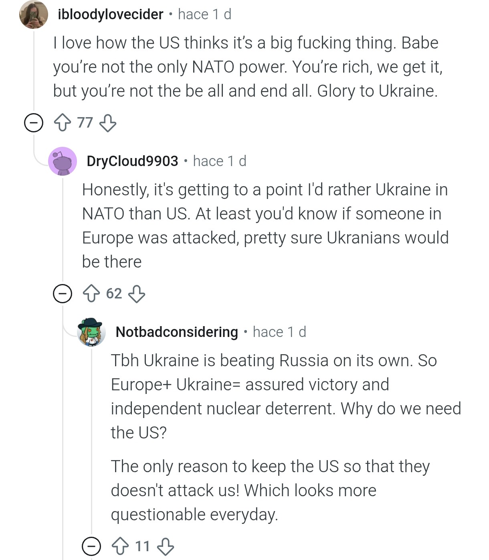The height and width of the screenshot is (560, 489).
Task: Collapse Notbadconsidering's reply thread
Action: coord(91,546)
